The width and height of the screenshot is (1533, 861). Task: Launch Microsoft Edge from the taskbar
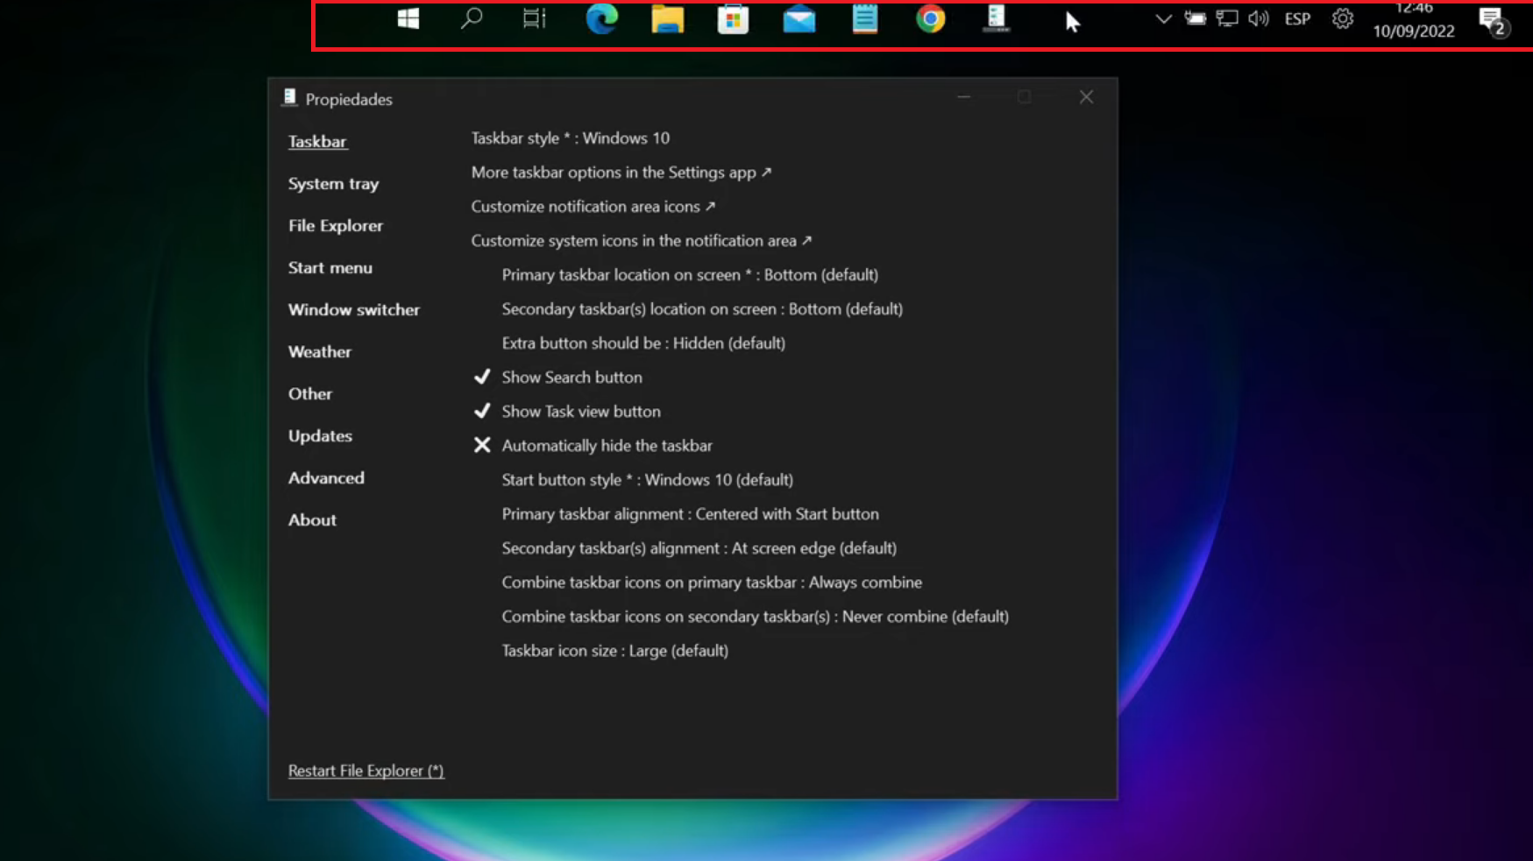pos(601,18)
